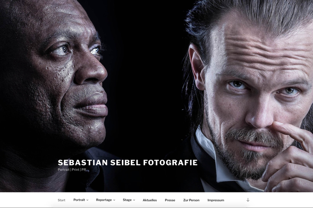The width and height of the screenshot is (313, 208).
Task: Click the Portrait | Print | PR tagline
Action: tap(72, 169)
